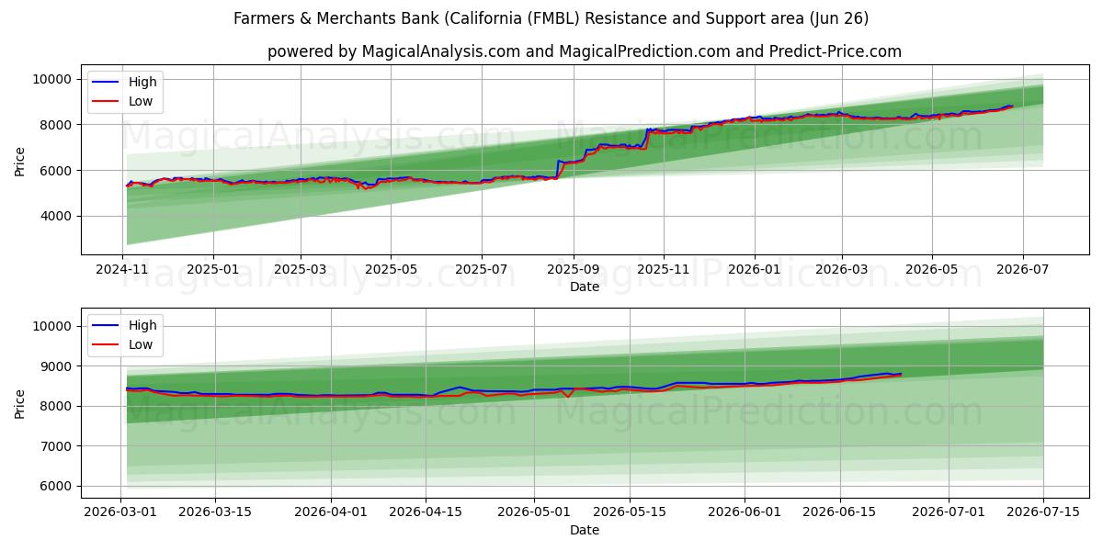The image size is (1103, 551).
Task: Click the 9000 price tick in bottom chart
Action: (57, 366)
